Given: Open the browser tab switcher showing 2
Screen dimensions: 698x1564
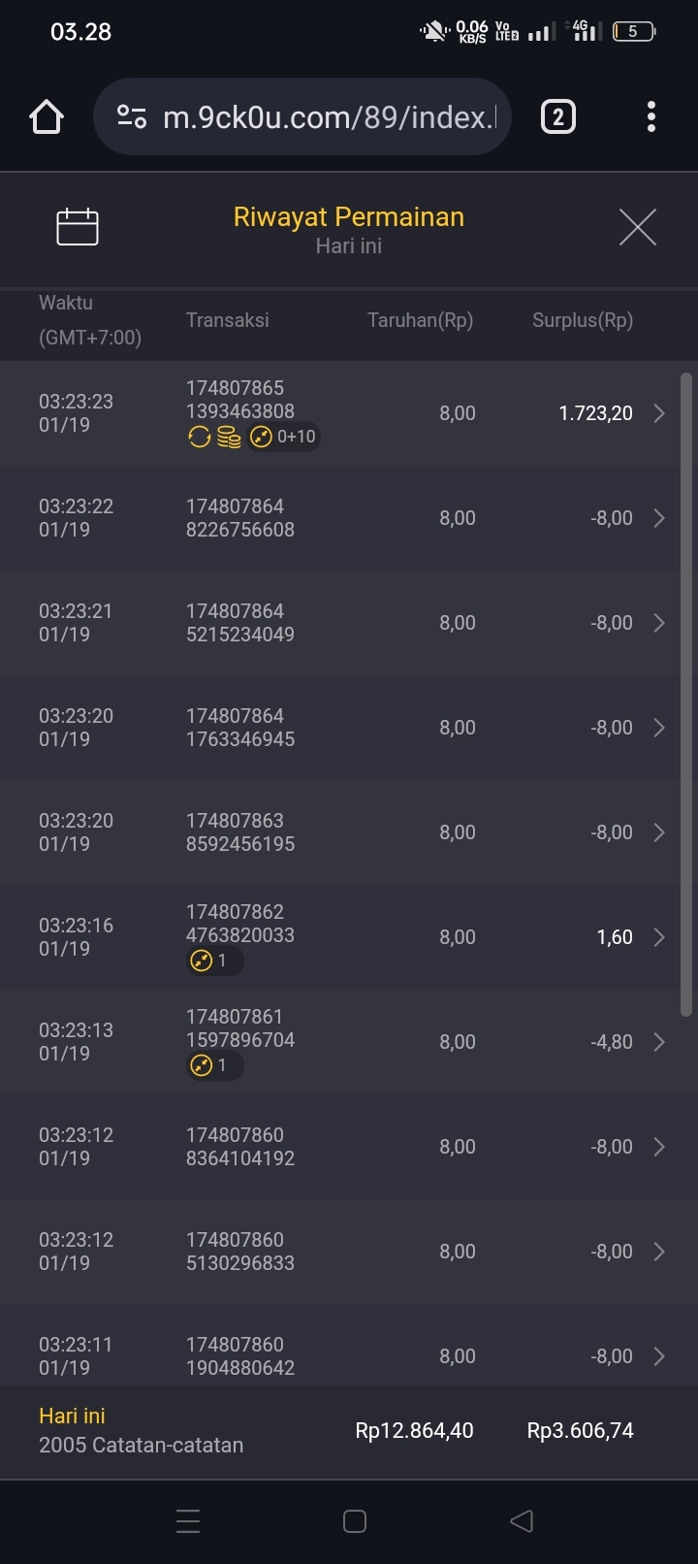Looking at the screenshot, I should [x=557, y=117].
